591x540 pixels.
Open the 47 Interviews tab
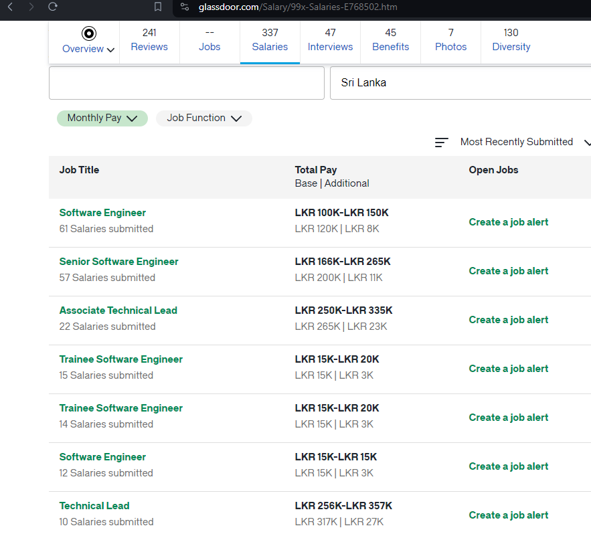point(330,39)
